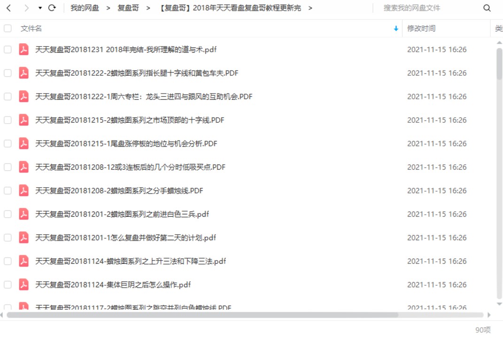Open file 20181201-1怎么复盘并做好第二天的计划.pdf

pos(125,237)
